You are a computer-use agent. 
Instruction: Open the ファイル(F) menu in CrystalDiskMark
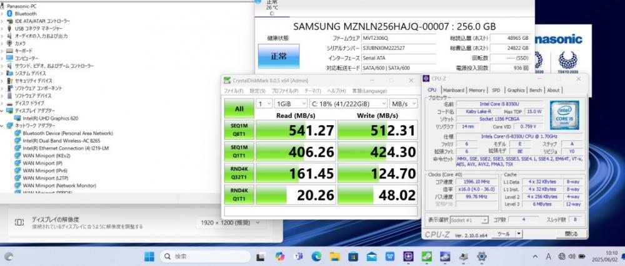[234, 91]
